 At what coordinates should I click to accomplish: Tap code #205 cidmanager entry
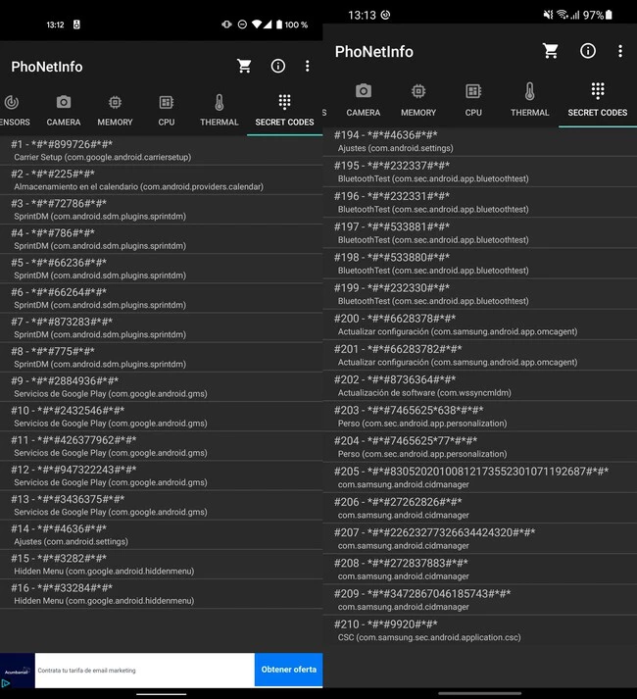[x=480, y=477]
